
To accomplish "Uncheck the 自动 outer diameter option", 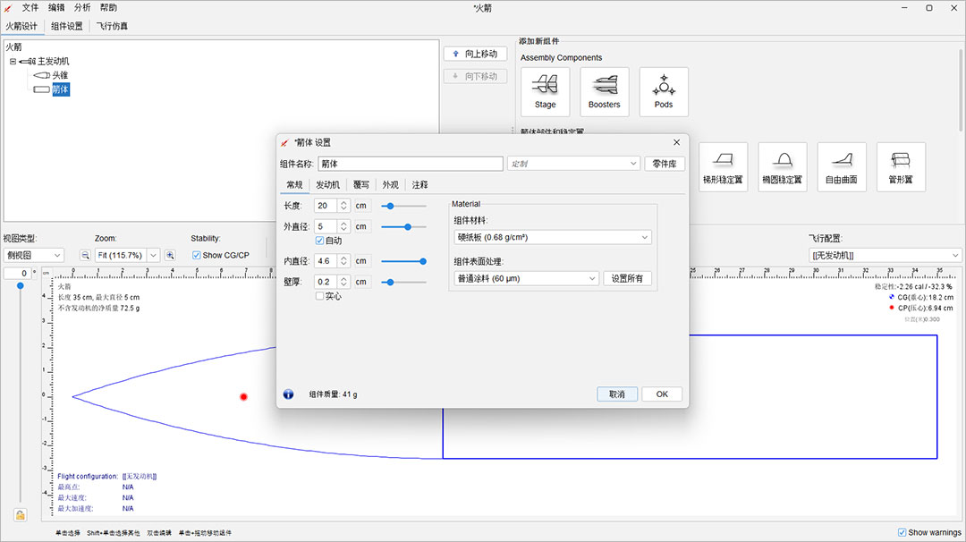I will 319,241.
